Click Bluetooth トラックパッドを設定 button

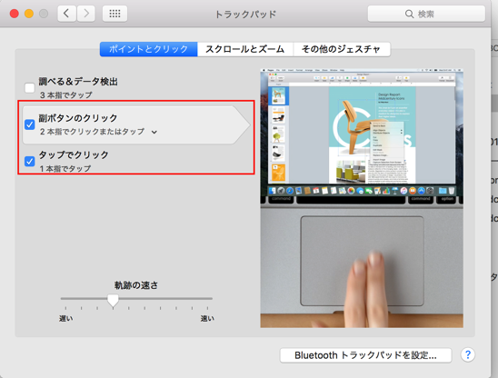[x=365, y=355]
